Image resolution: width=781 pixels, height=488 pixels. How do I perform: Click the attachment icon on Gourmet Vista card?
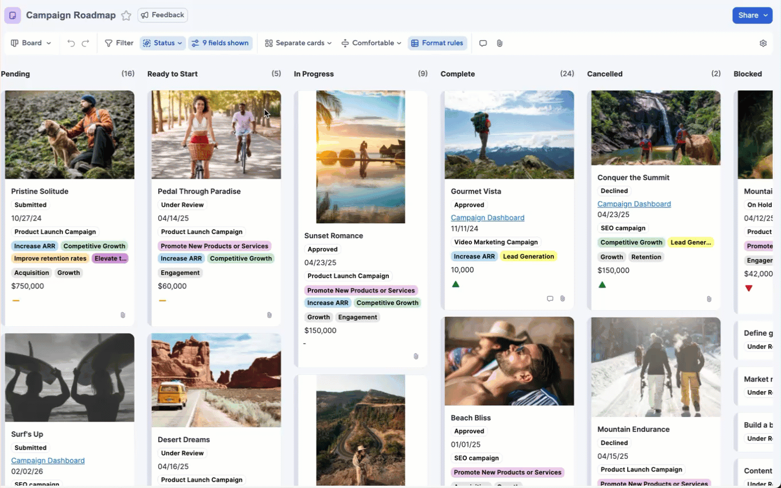point(563,298)
